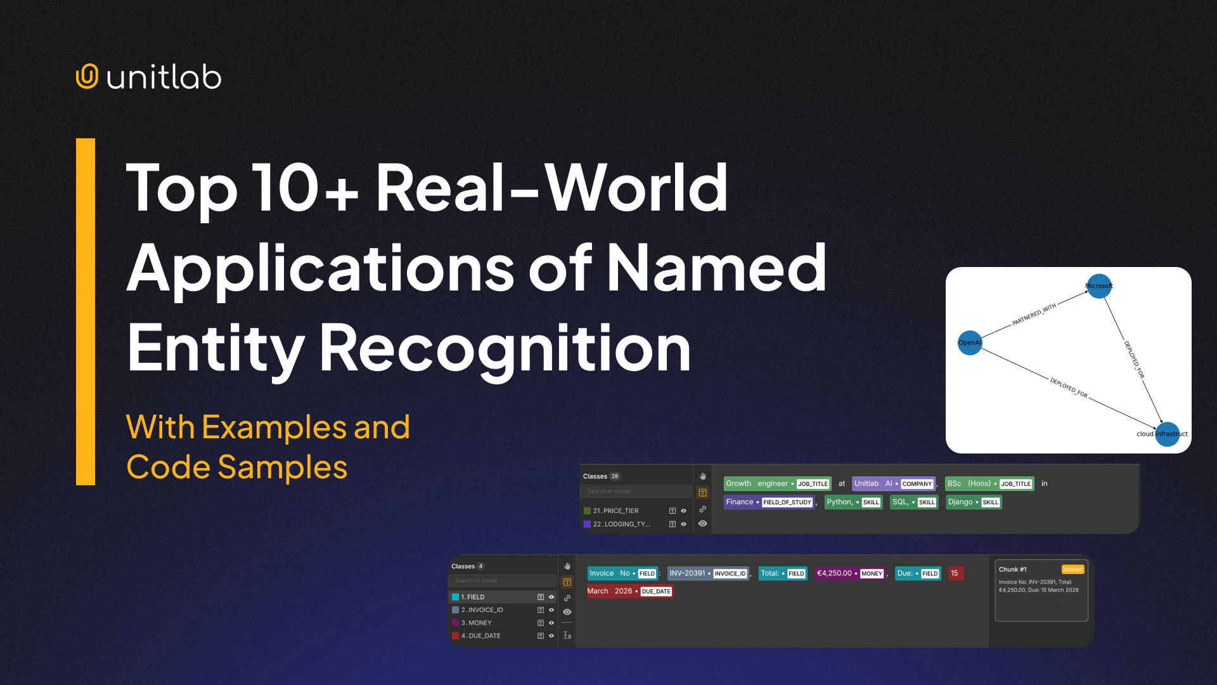
Task: Click the COMPANY tag next to Unitlab AI
Action: click(917, 483)
